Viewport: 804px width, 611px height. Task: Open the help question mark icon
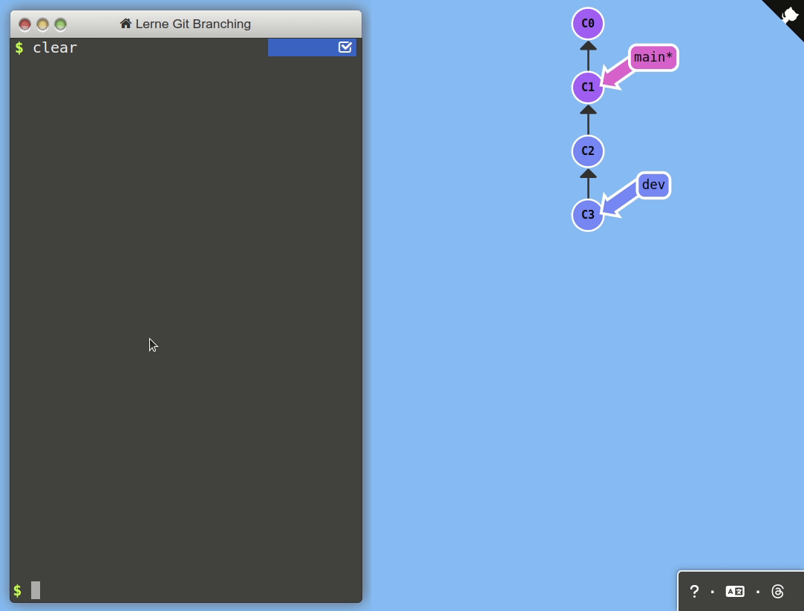(694, 591)
